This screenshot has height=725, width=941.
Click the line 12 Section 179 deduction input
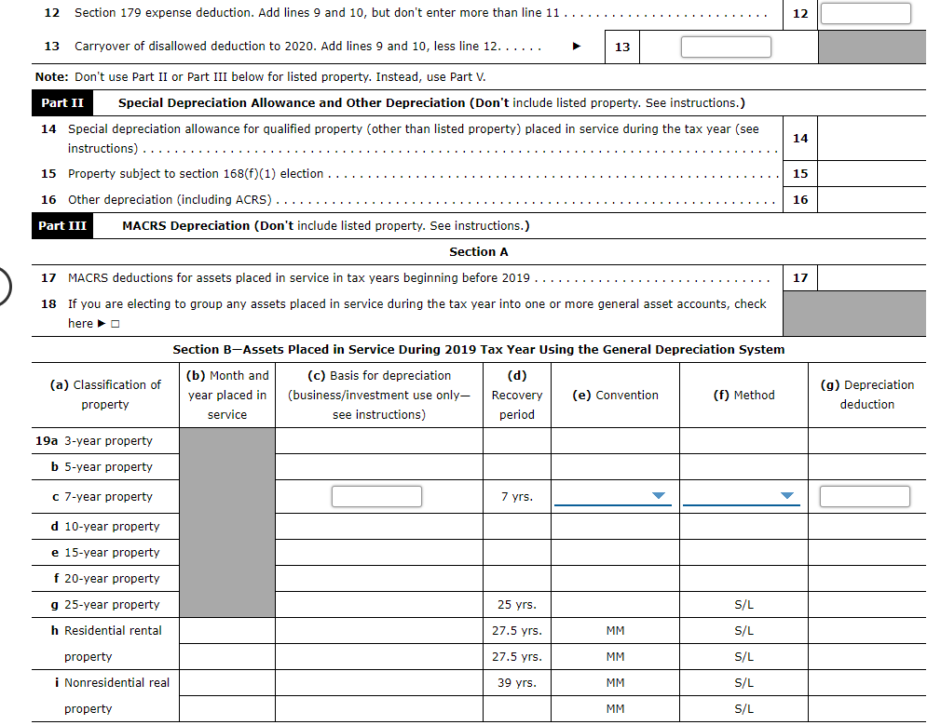tap(866, 13)
